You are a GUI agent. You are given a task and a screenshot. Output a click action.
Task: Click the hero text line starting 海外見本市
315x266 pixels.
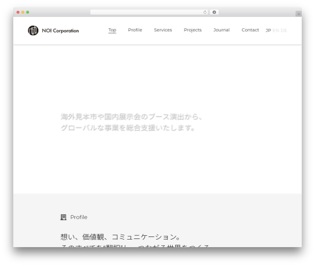(132, 117)
